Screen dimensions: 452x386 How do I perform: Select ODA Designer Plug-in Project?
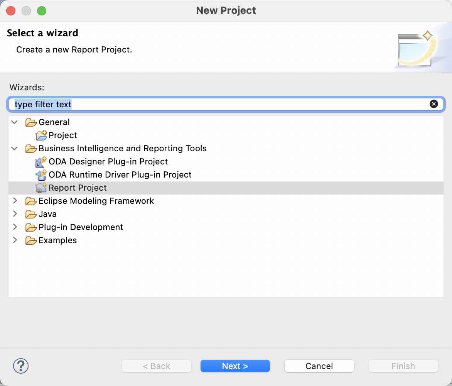(x=108, y=162)
